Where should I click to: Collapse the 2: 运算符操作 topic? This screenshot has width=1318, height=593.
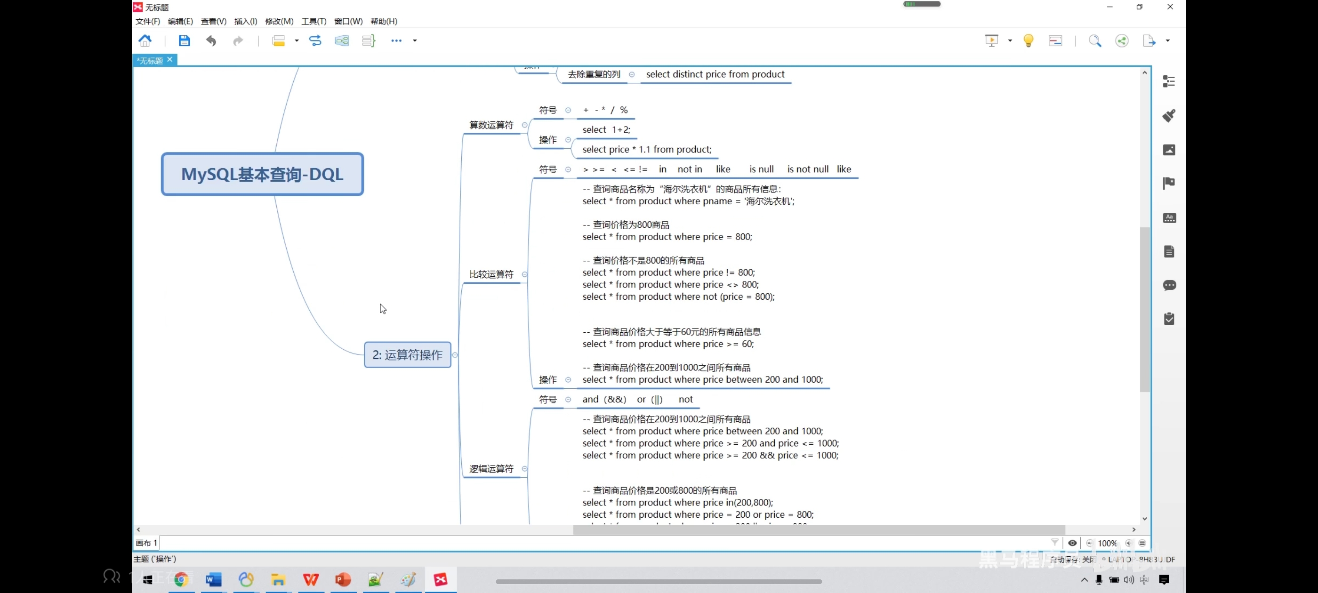pyautogui.click(x=455, y=354)
